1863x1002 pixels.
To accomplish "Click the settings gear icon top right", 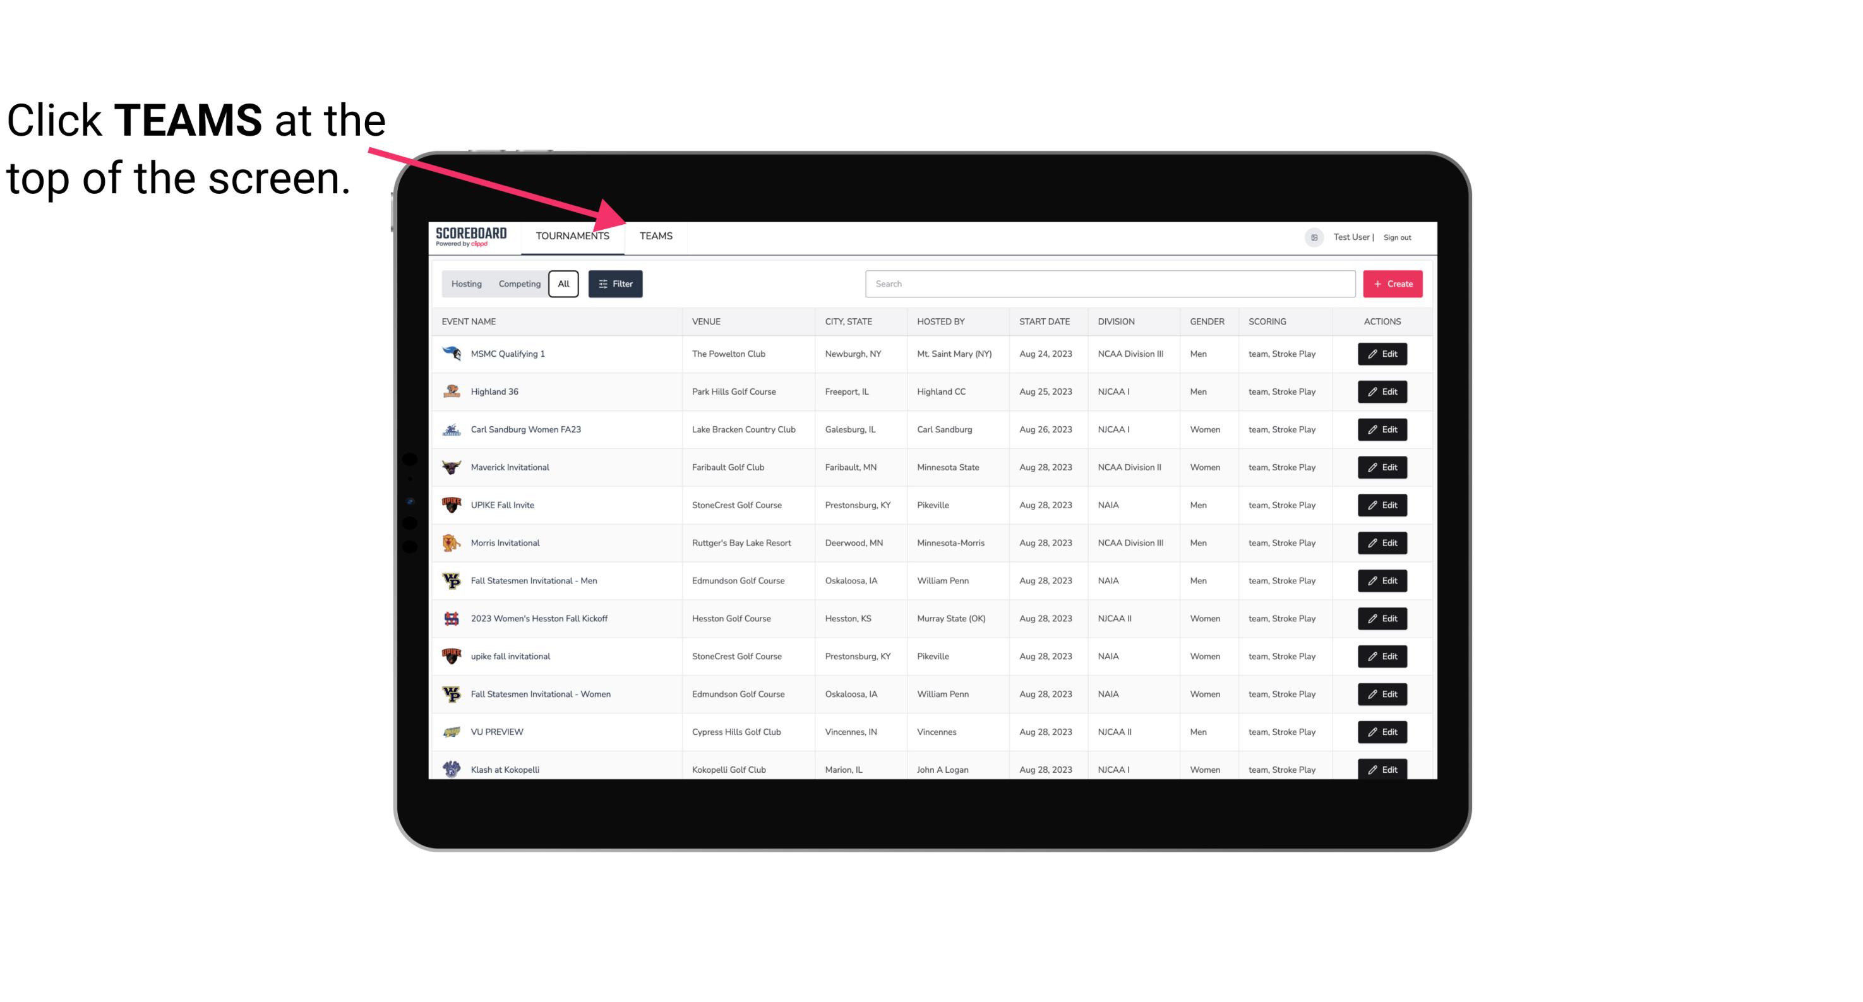I will tap(1312, 236).
